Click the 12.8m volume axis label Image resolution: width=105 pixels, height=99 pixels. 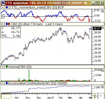(98, 75)
